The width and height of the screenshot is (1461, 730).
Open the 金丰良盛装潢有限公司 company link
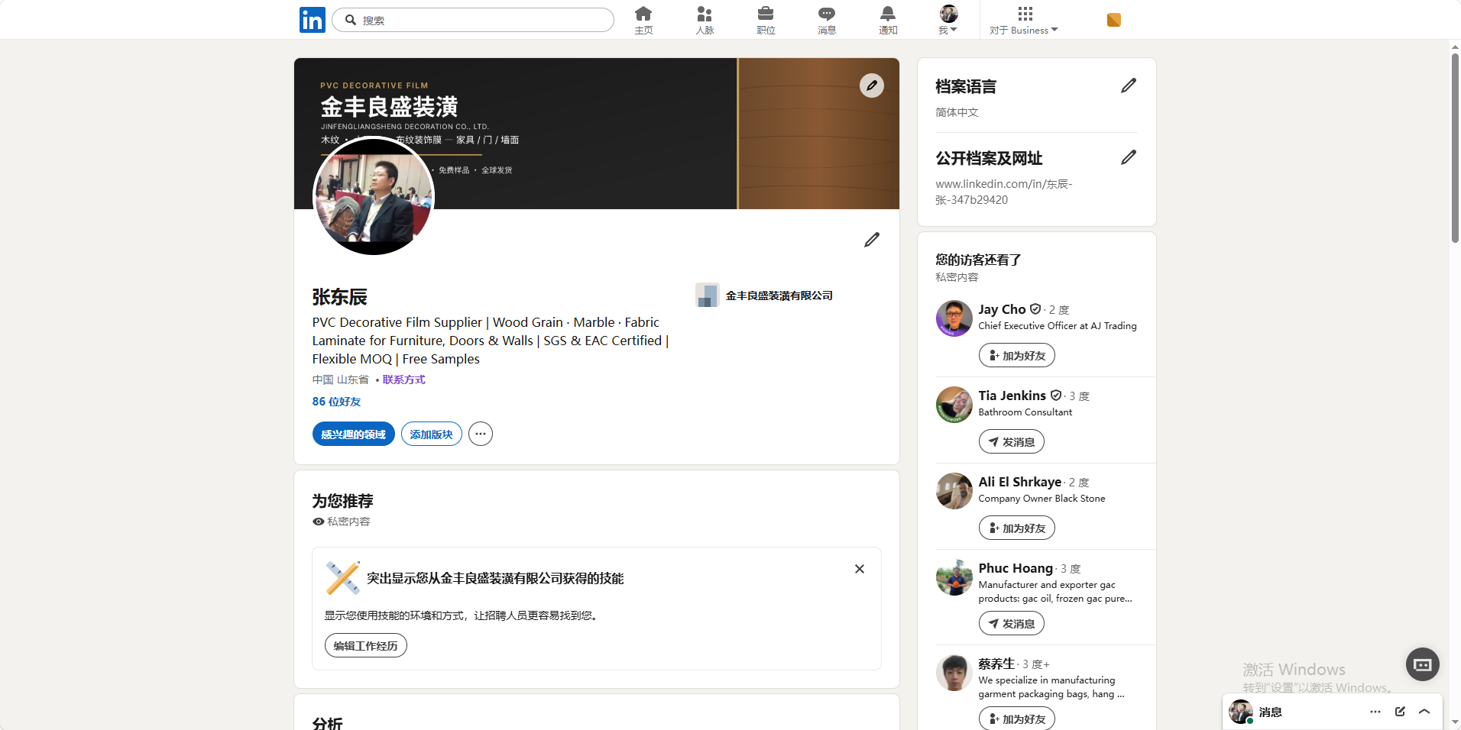pos(764,296)
